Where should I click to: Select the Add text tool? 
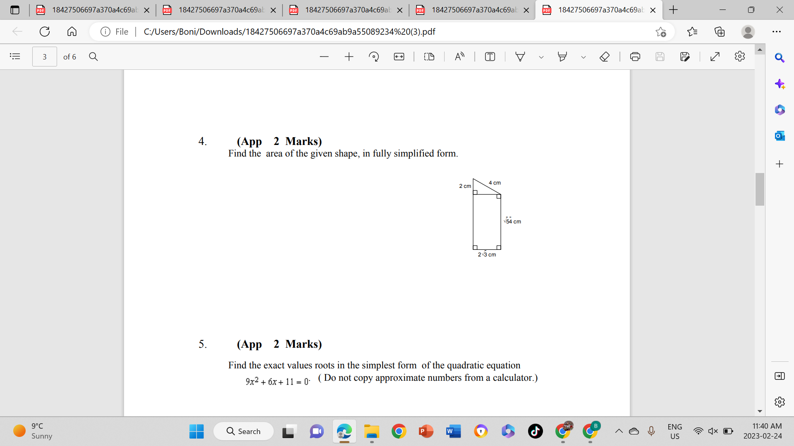click(490, 57)
